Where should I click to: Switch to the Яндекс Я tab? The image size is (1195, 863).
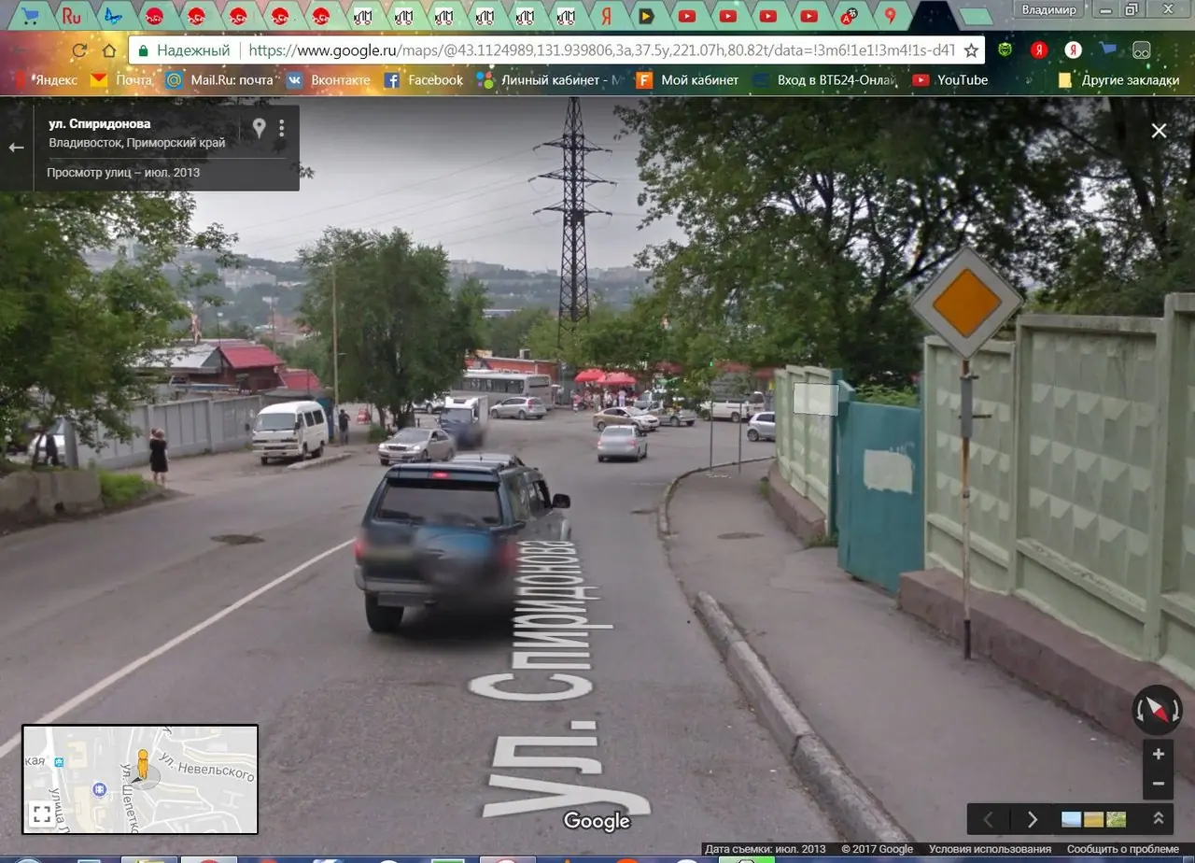(x=606, y=15)
